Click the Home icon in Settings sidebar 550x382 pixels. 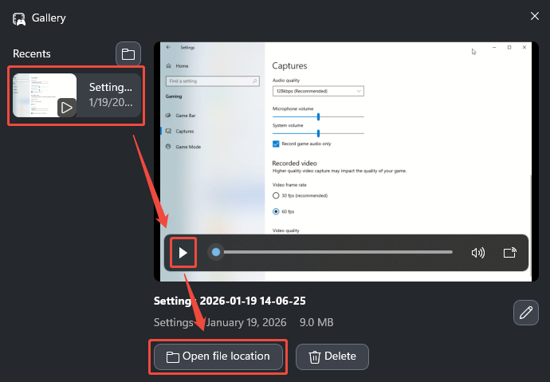[169, 65]
